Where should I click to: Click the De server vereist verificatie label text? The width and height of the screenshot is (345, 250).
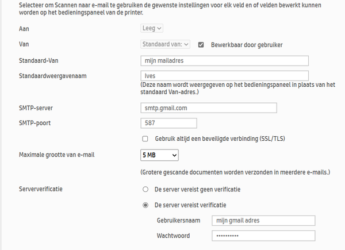(190, 205)
